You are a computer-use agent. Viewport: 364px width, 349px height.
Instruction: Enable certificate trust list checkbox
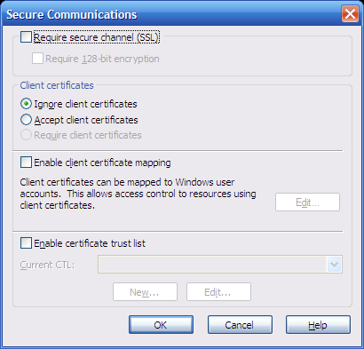pyautogui.click(x=26, y=243)
